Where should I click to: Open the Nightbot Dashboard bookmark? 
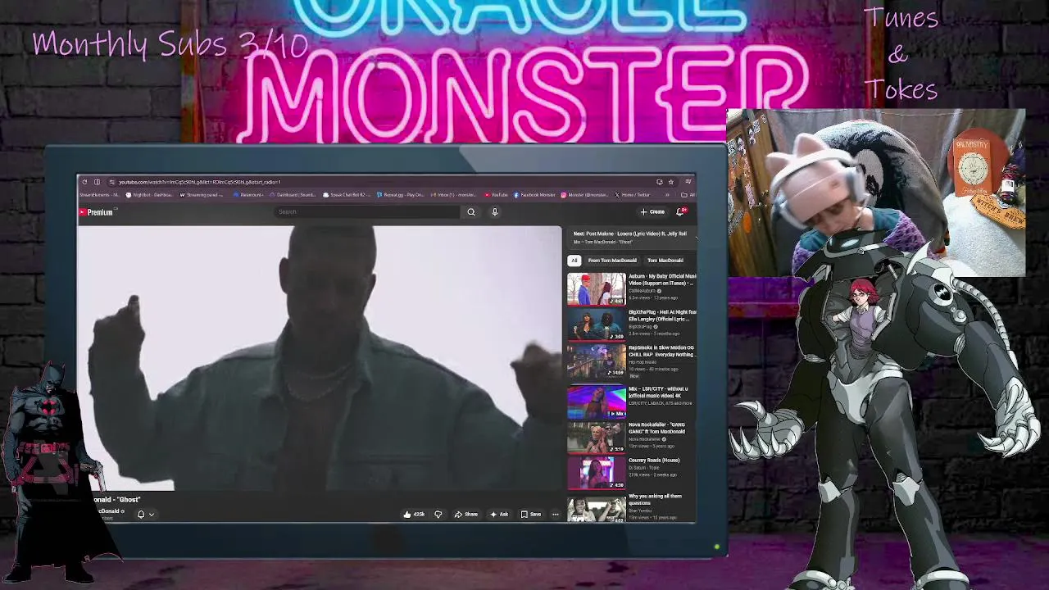pos(148,195)
